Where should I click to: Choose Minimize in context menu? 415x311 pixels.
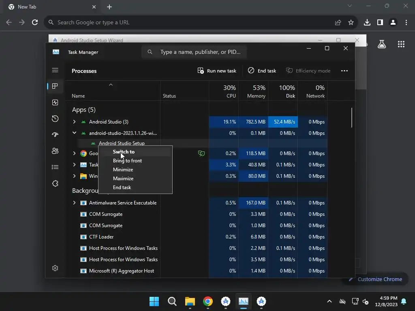(x=135, y=170)
